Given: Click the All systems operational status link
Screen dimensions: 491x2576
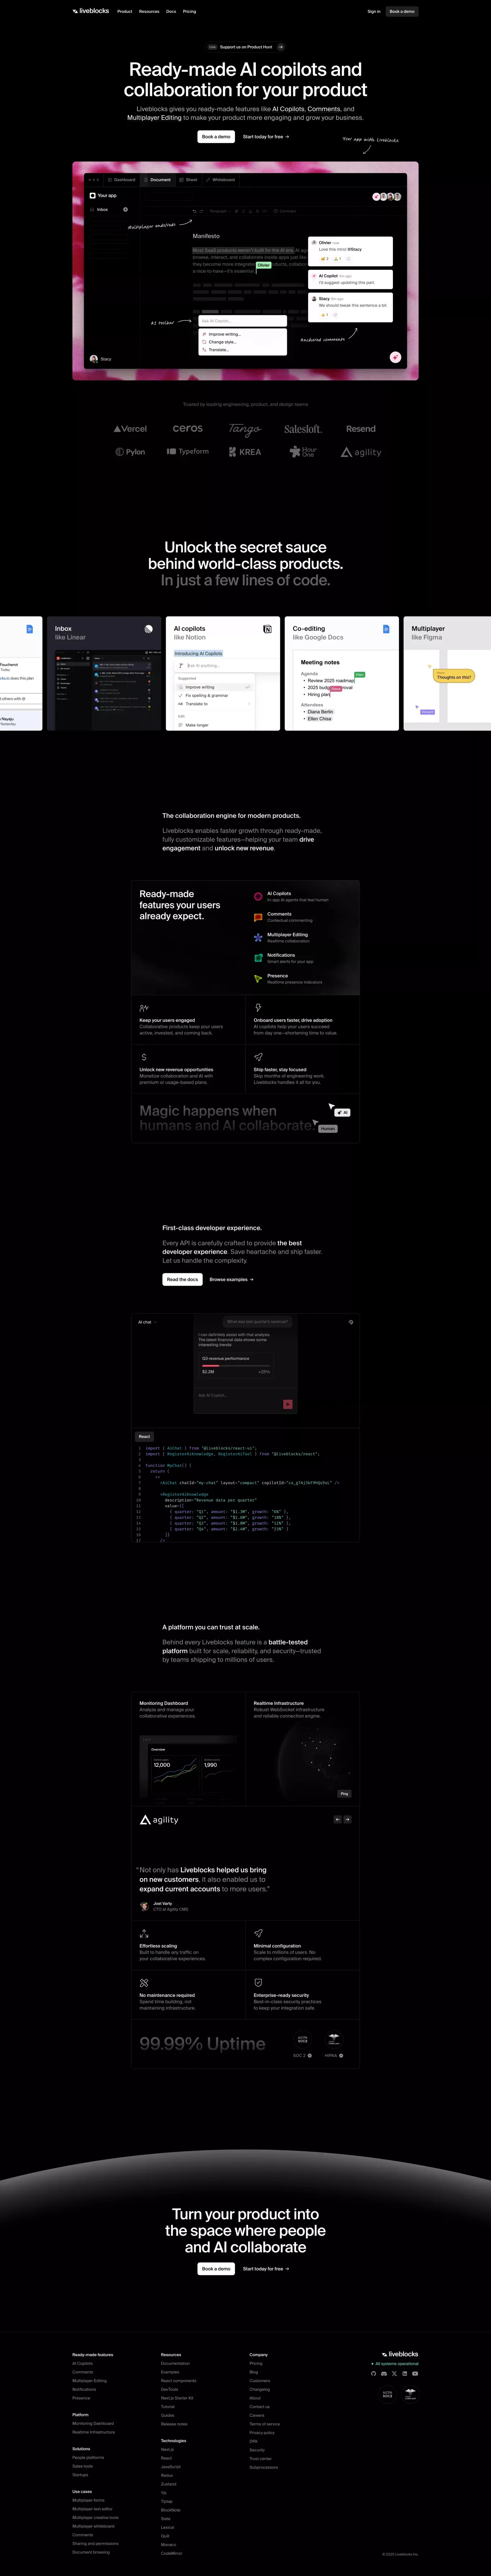Looking at the screenshot, I should click(395, 2364).
